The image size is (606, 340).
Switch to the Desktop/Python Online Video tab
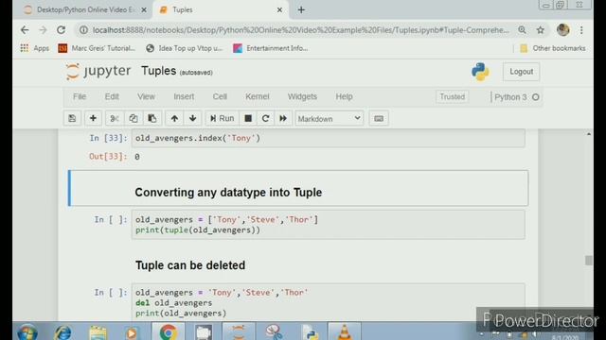(x=84, y=10)
